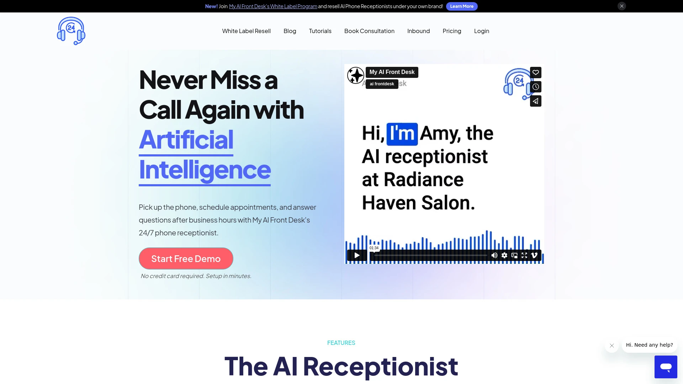Image resolution: width=683 pixels, height=384 pixels.
Task: Open the Login page
Action: [482, 31]
